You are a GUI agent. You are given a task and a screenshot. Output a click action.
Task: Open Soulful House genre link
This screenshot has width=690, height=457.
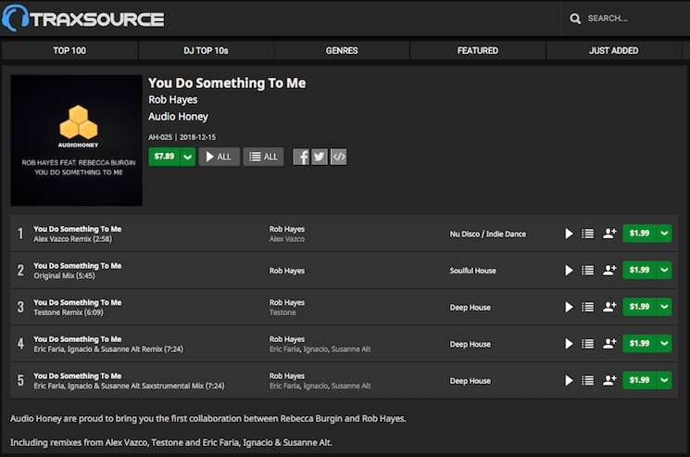tap(472, 271)
